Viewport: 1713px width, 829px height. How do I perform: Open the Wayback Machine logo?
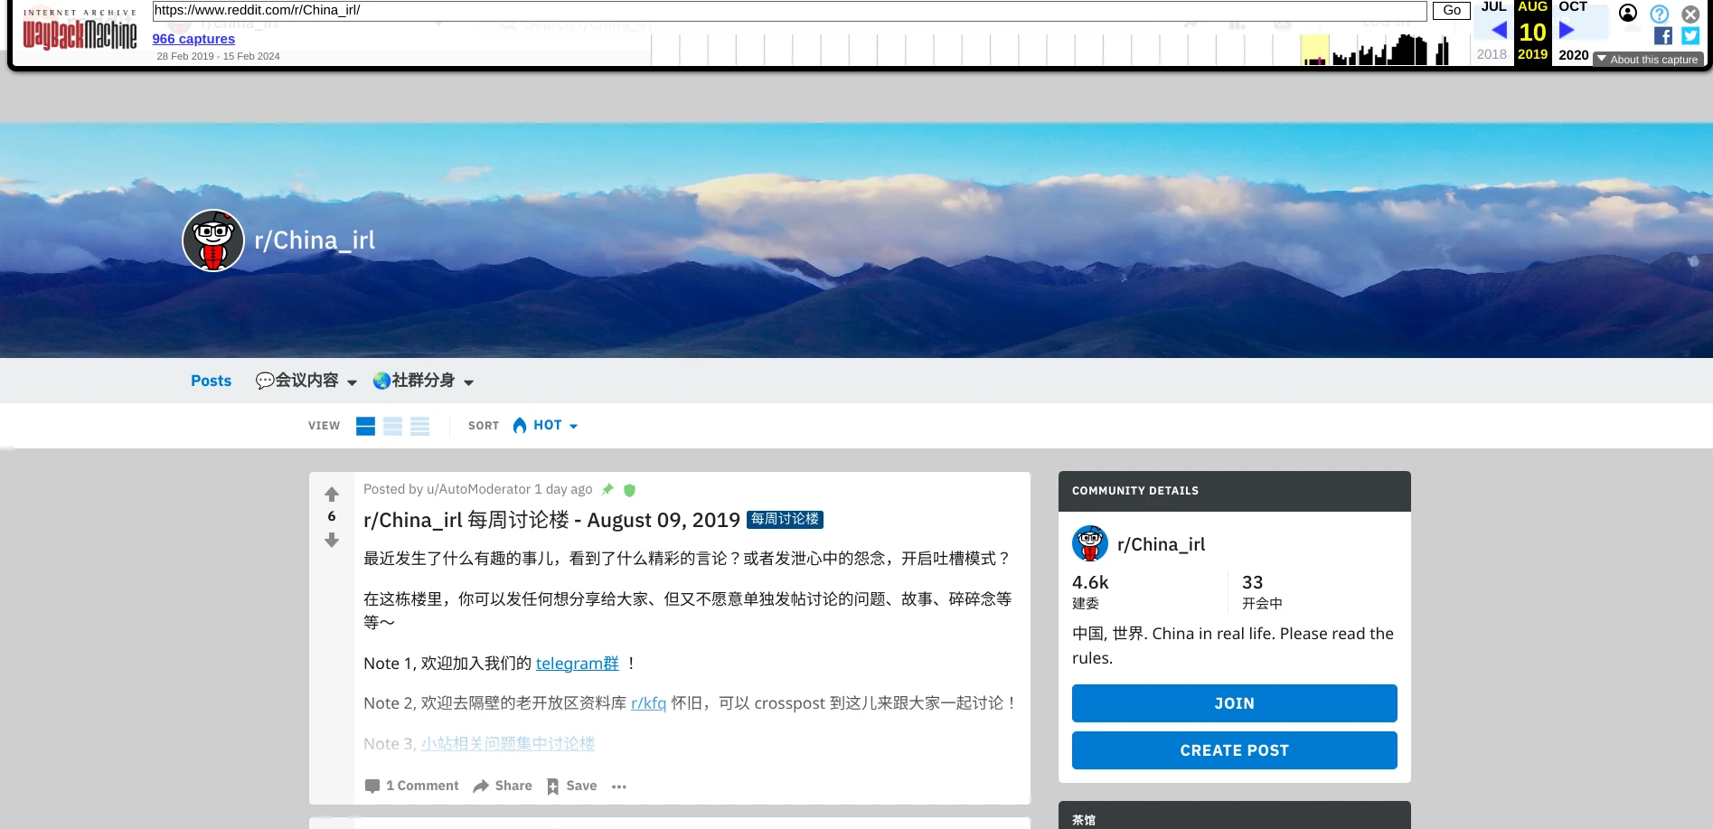[80, 30]
